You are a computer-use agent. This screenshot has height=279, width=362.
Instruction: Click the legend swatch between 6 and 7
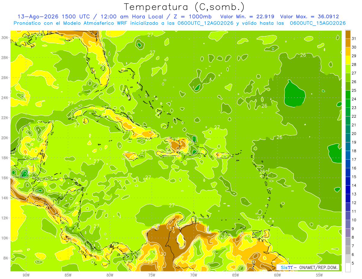click(348, 250)
